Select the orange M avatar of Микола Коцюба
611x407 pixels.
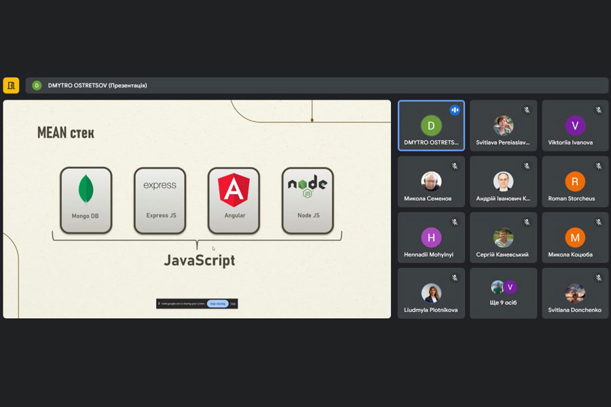[x=575, y=237]
